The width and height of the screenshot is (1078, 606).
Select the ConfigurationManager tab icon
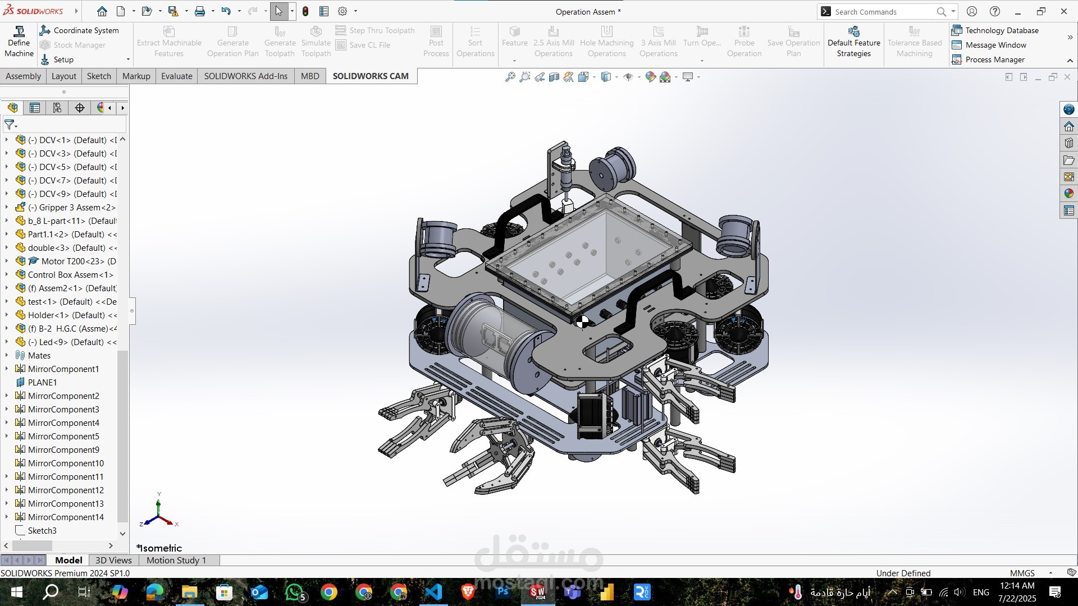57,108
